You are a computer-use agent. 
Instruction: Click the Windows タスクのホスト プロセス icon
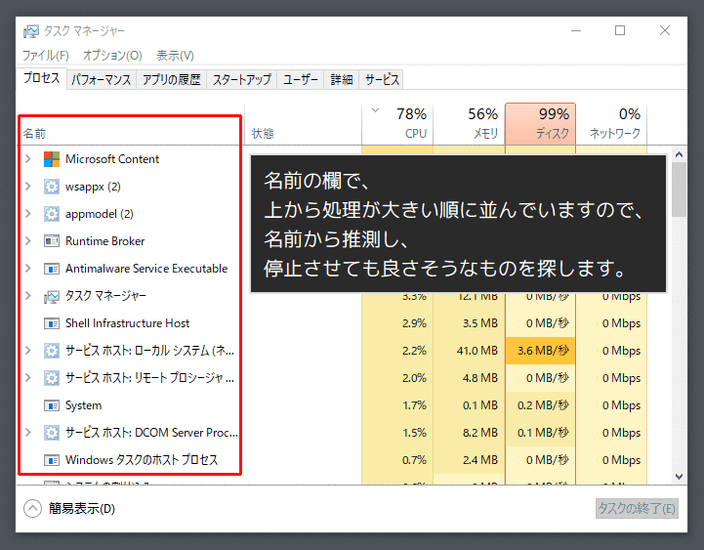point(52,460)
